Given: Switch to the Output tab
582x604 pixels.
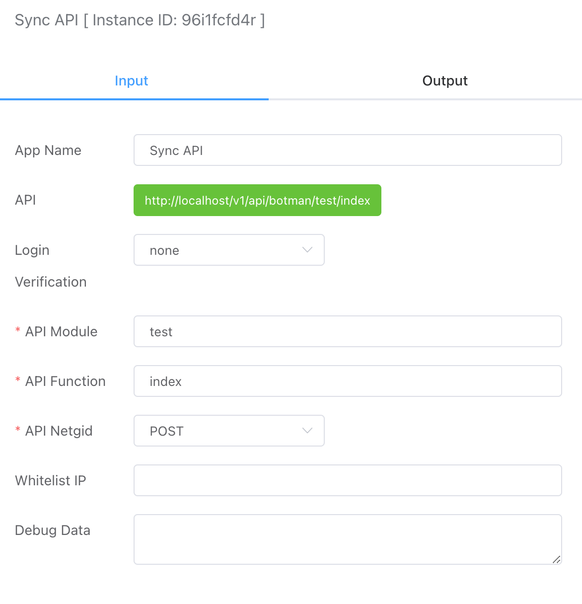Looking at the screenshot, I should pos(444,81).
